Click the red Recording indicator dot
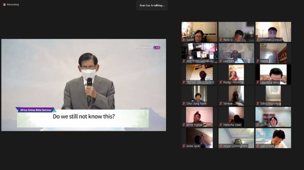 pyautogui.click(x=5, y=4)
